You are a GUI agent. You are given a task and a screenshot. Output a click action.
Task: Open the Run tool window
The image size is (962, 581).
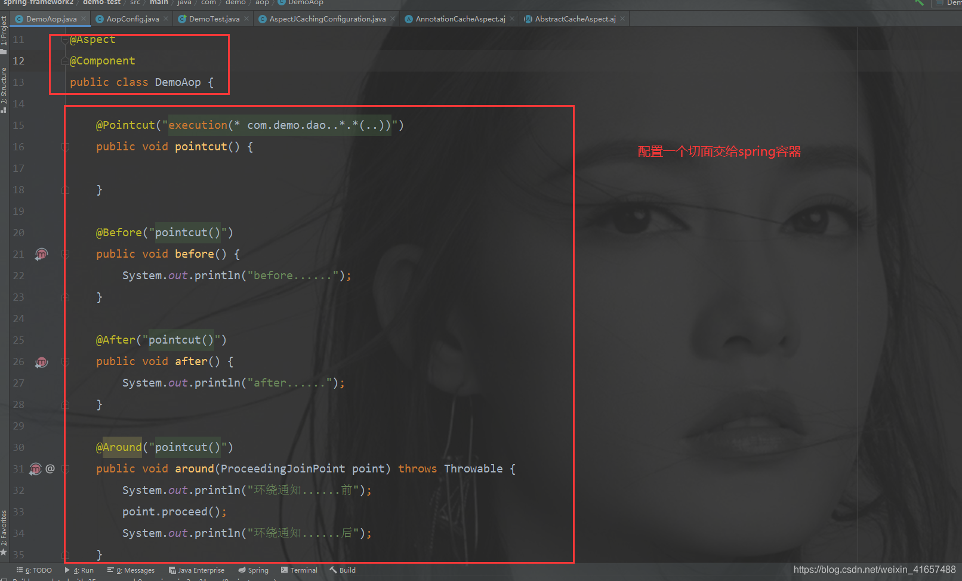(79, 570)
